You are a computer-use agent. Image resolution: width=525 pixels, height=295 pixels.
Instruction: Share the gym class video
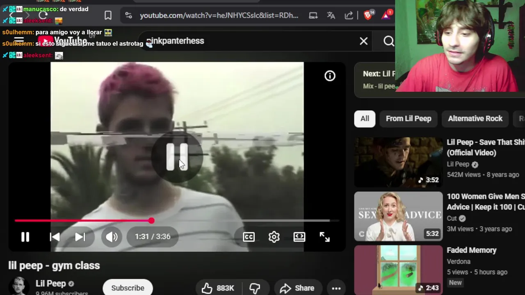tap(297, 288)
